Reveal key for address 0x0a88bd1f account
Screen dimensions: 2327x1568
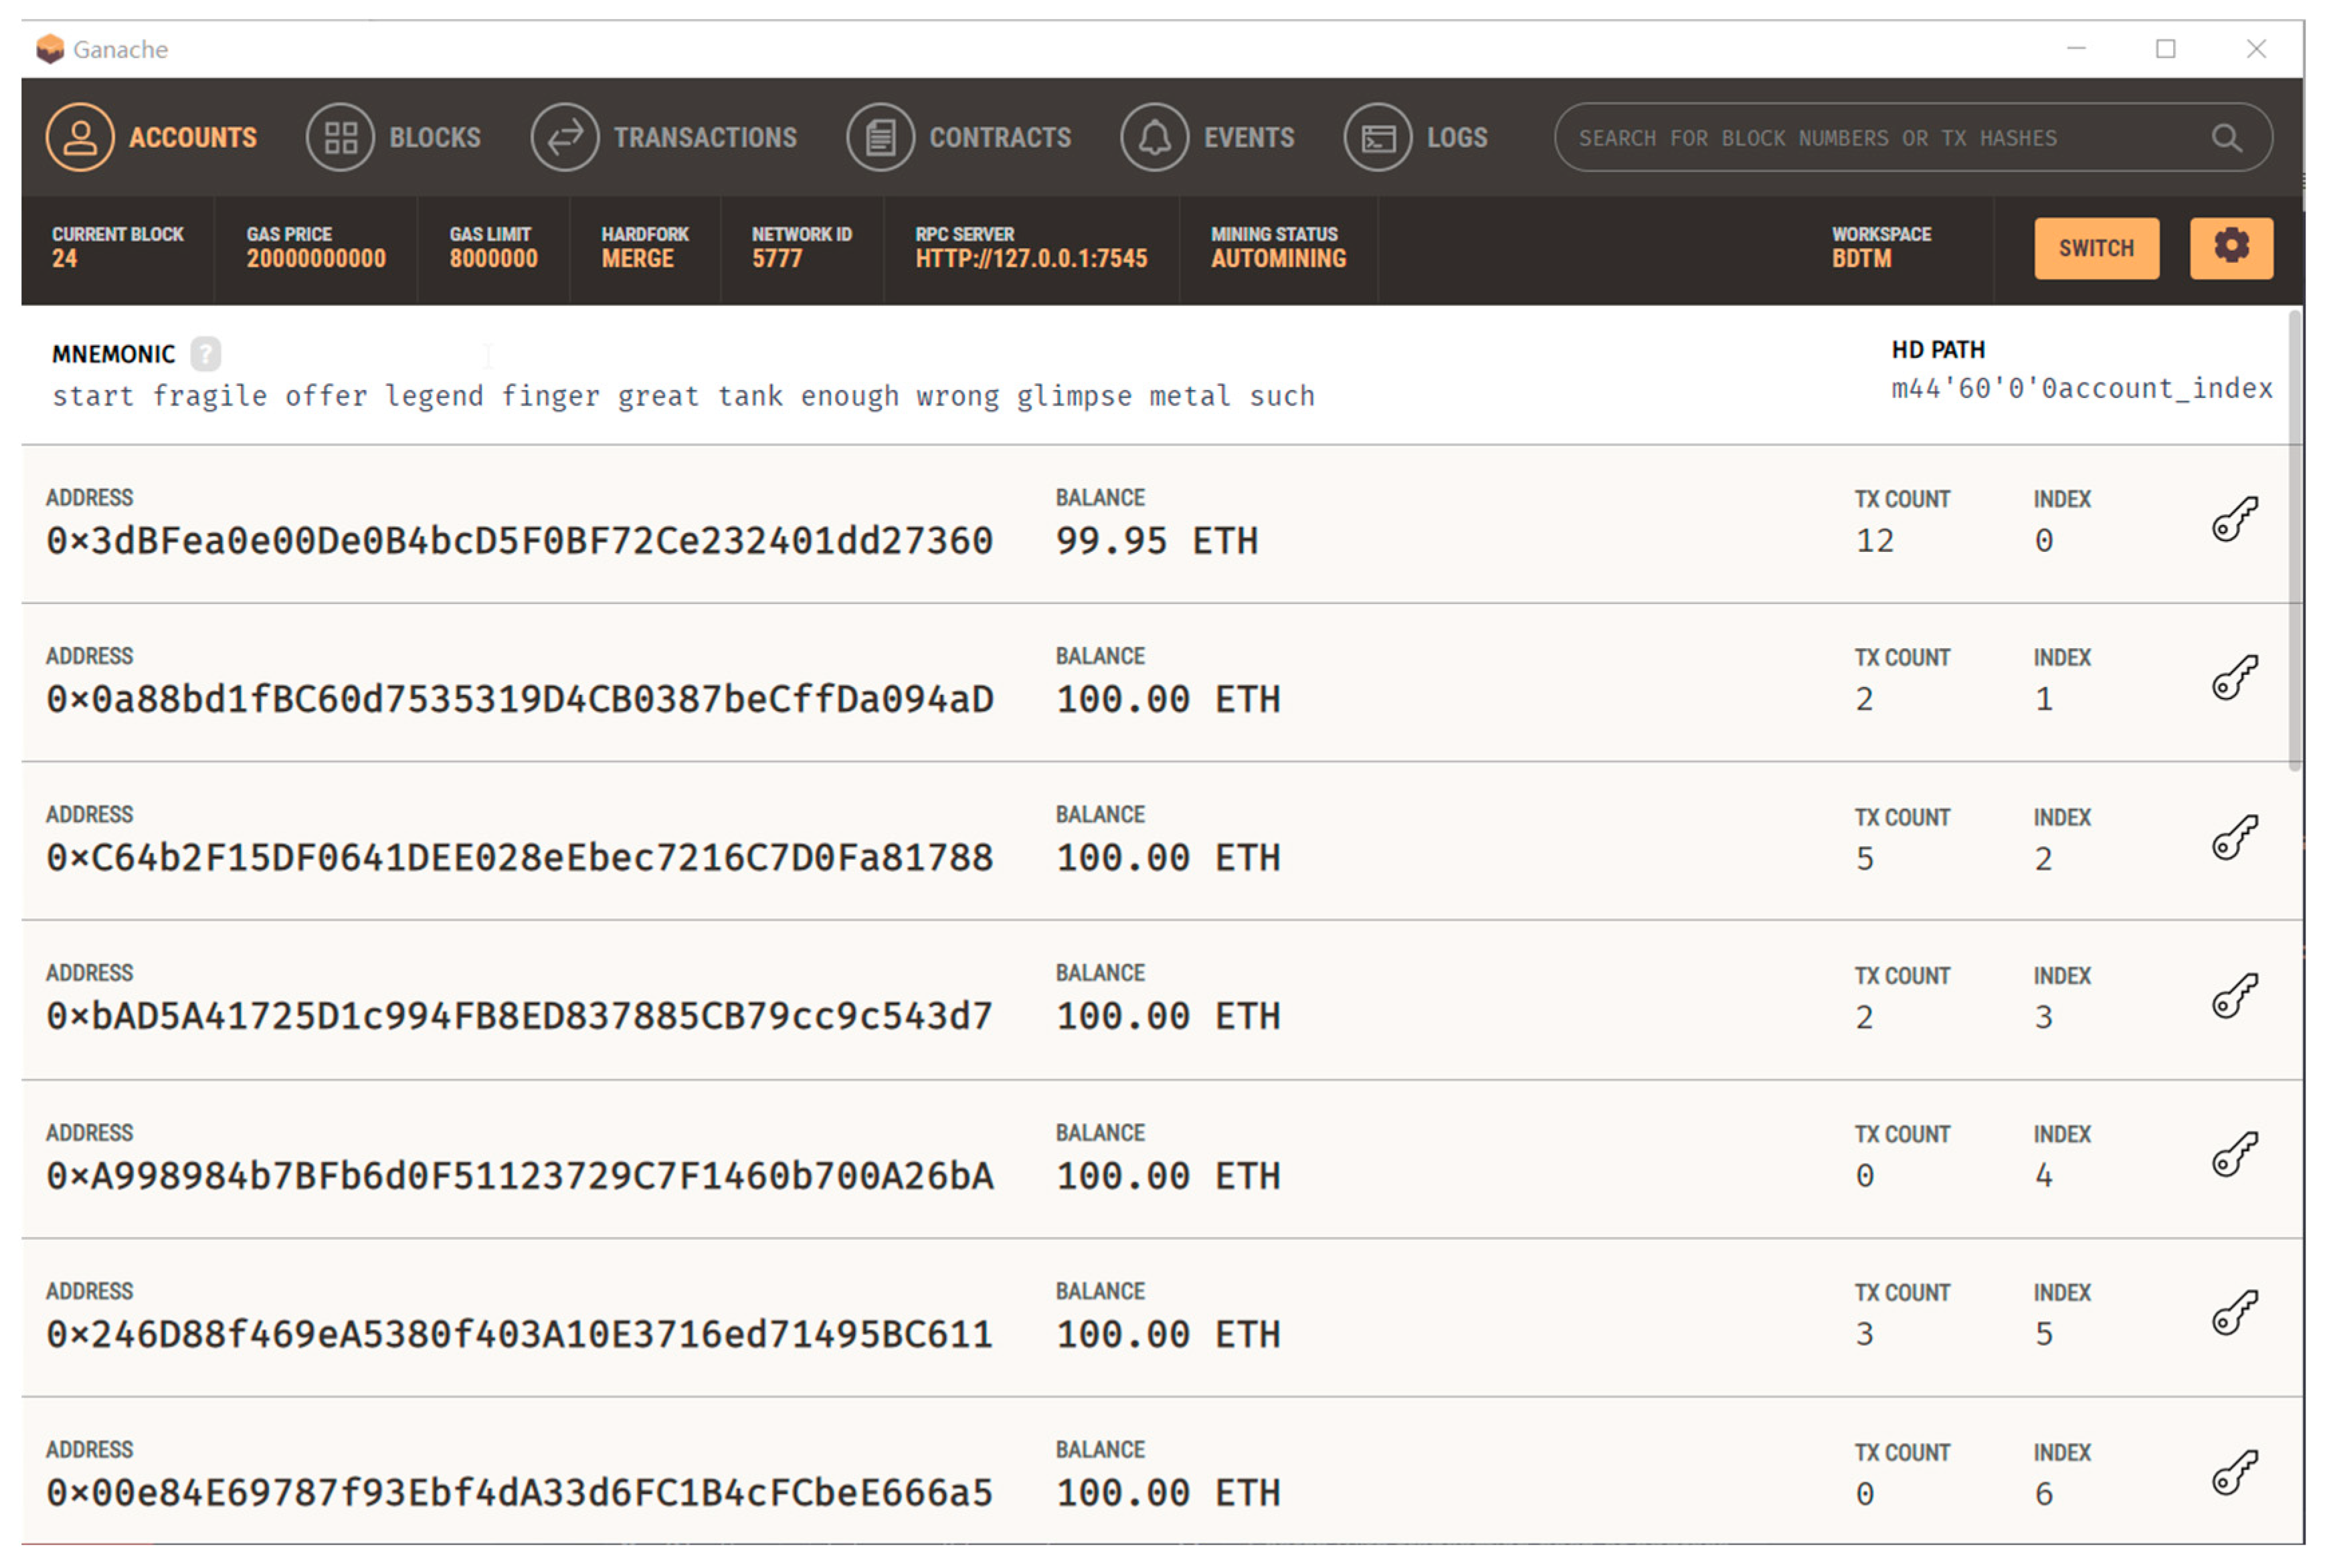2233,678
